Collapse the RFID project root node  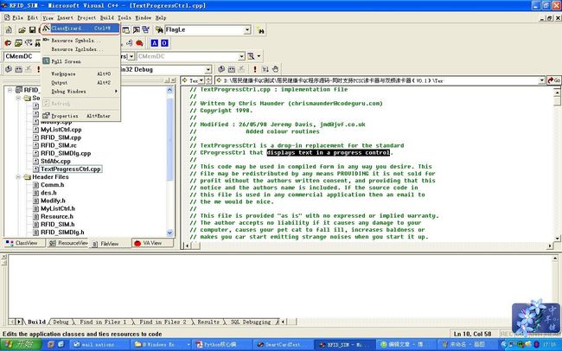click(10, 90)
